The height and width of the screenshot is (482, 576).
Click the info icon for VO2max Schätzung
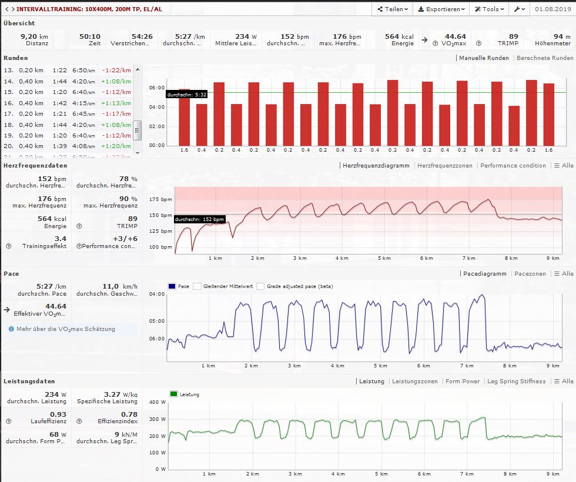[11, 329]
